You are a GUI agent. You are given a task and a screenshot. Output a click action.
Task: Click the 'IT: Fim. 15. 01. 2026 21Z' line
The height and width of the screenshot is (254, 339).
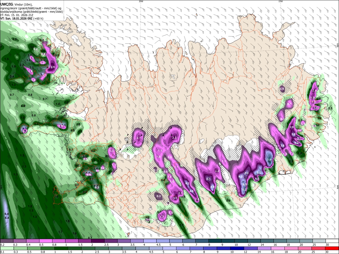click(17, 15)
